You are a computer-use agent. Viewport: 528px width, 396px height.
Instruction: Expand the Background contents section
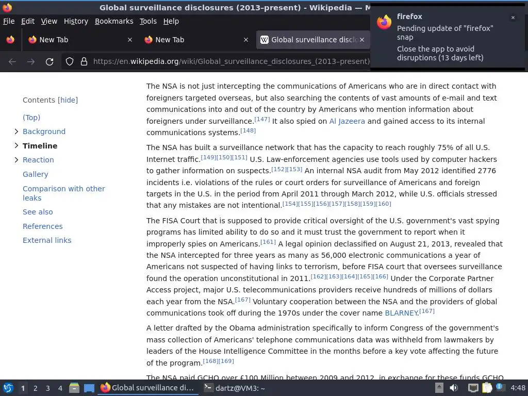[16, 131]
